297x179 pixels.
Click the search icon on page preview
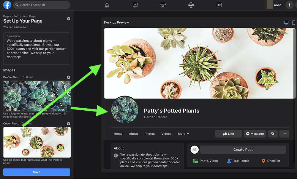(x=273, y=134)
